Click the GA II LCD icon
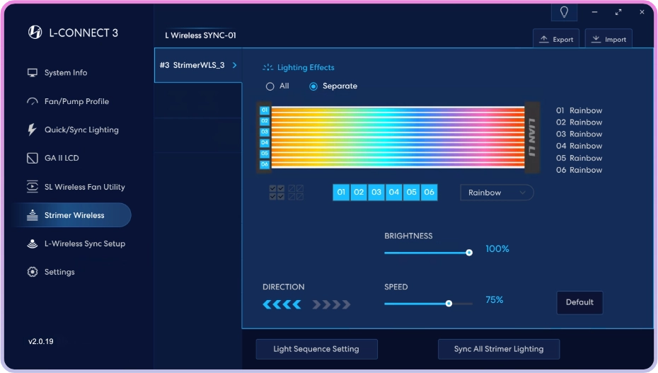This screenshot has height=373, width=658. tap(32, 159)
